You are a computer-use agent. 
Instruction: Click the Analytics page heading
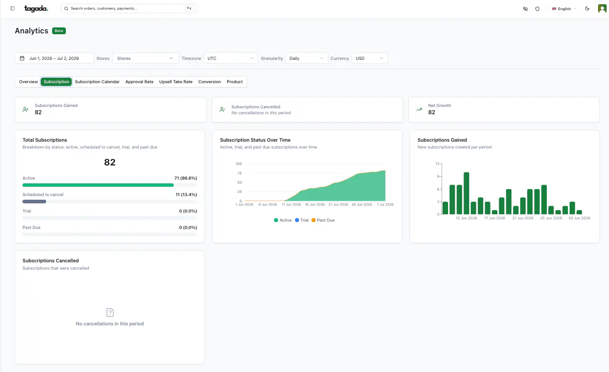32,31
